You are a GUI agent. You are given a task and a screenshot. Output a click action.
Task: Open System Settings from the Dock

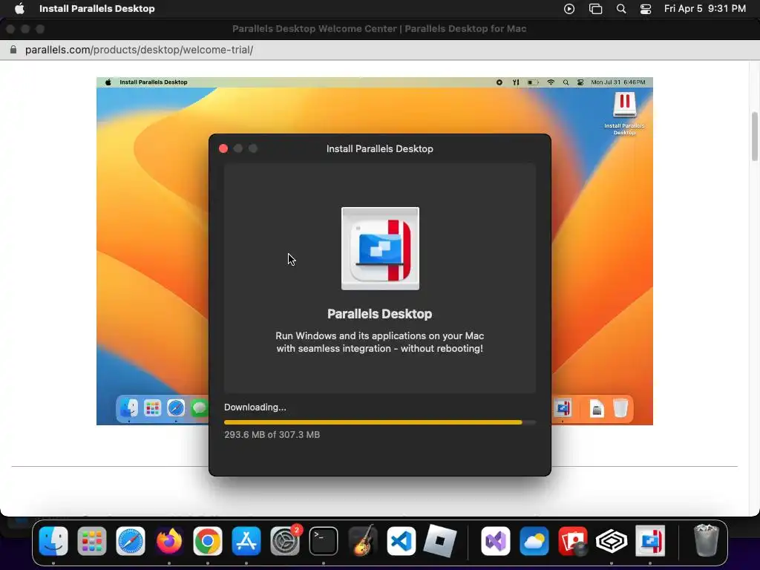pyautogui.click(x=285, y=541)
